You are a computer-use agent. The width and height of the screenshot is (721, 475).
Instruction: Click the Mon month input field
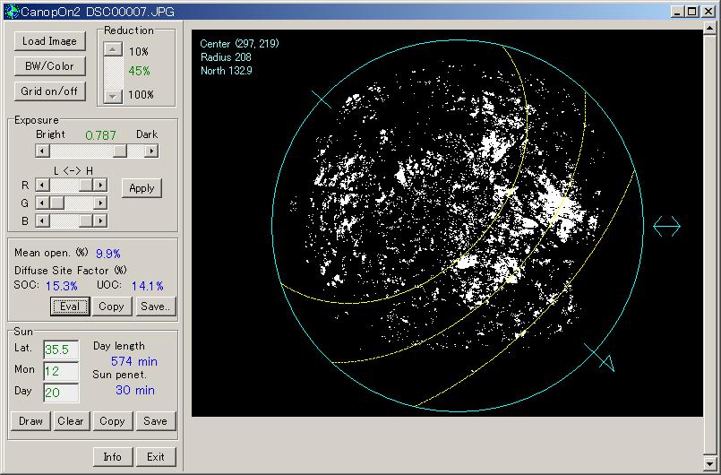pos(61,371)
